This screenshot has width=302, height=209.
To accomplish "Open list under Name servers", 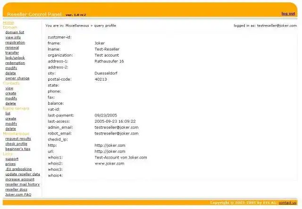I will coord(8,113).
